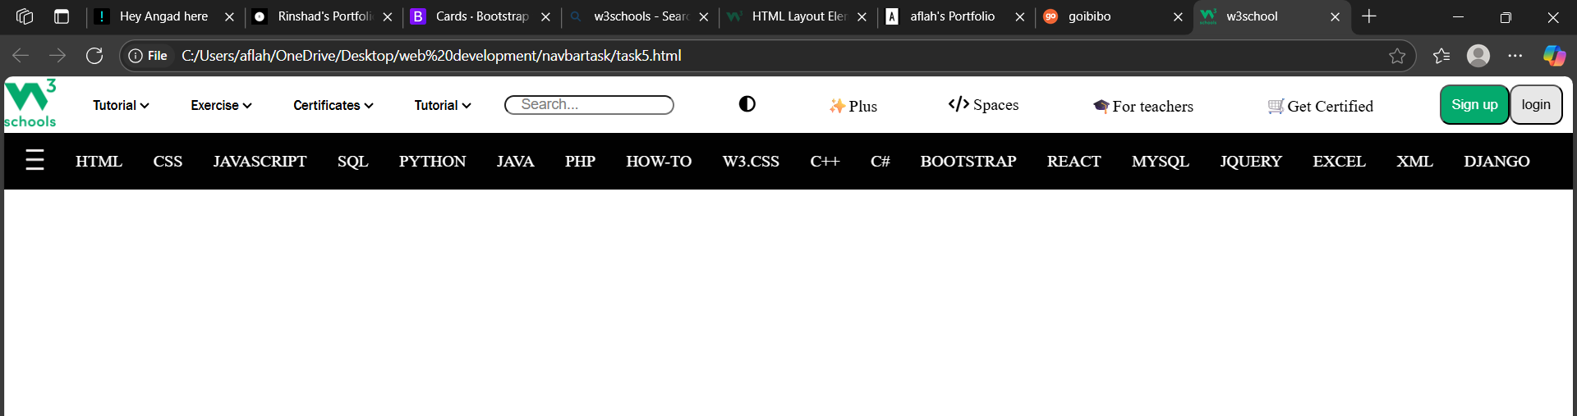Open the Workspaces icon in the tab strip
The image size is (1577, 416).
click(x=25, y=16)
